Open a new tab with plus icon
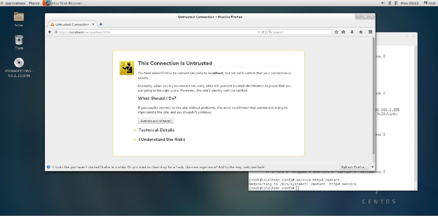The width and height of the screenshot is (438, 216). (x=101, y=24)
